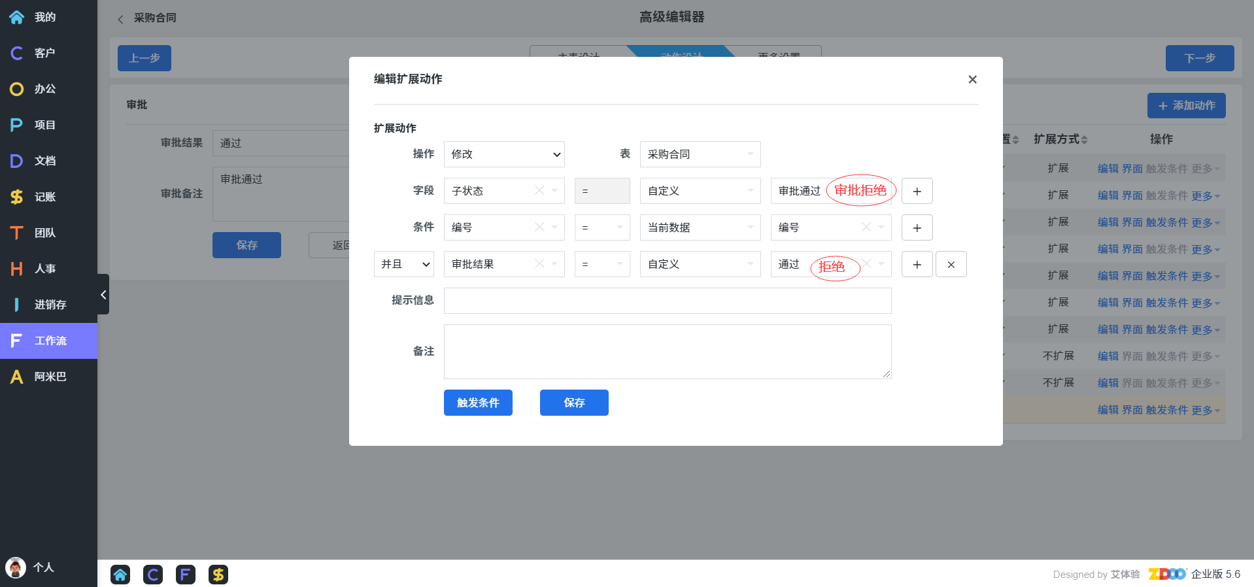This screenshot has height=587, width=1254.
Task: Open the dollar app in bottom taskbar
Action: point(218,575)
